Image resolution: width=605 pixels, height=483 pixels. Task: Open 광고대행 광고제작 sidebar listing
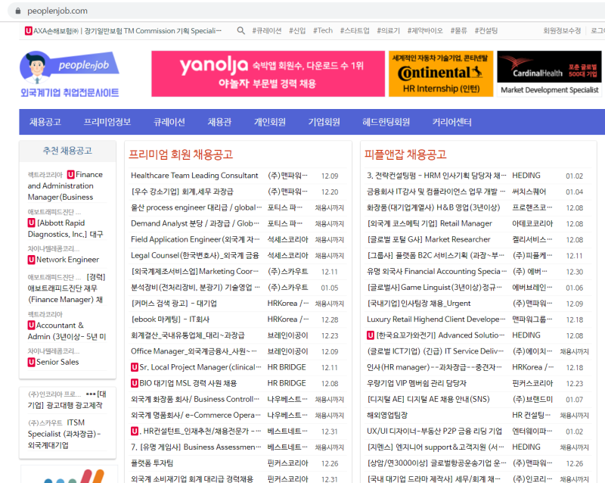67,400
